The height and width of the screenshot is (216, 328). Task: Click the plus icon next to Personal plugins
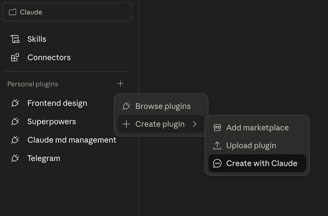[120, 84]
